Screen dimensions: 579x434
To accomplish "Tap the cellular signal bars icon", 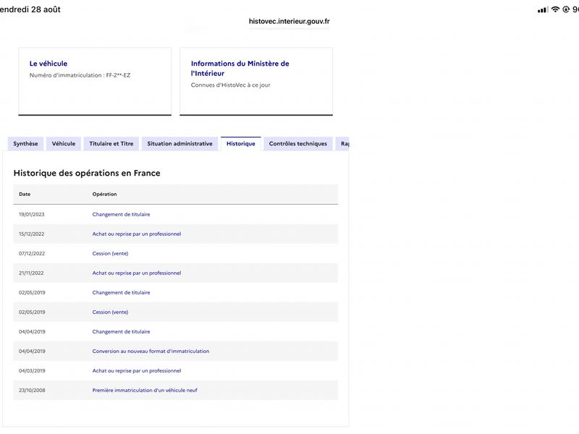I will click(x=543, y=10).
